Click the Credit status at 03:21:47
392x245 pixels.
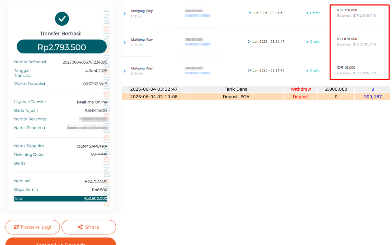tap(313, 42)
